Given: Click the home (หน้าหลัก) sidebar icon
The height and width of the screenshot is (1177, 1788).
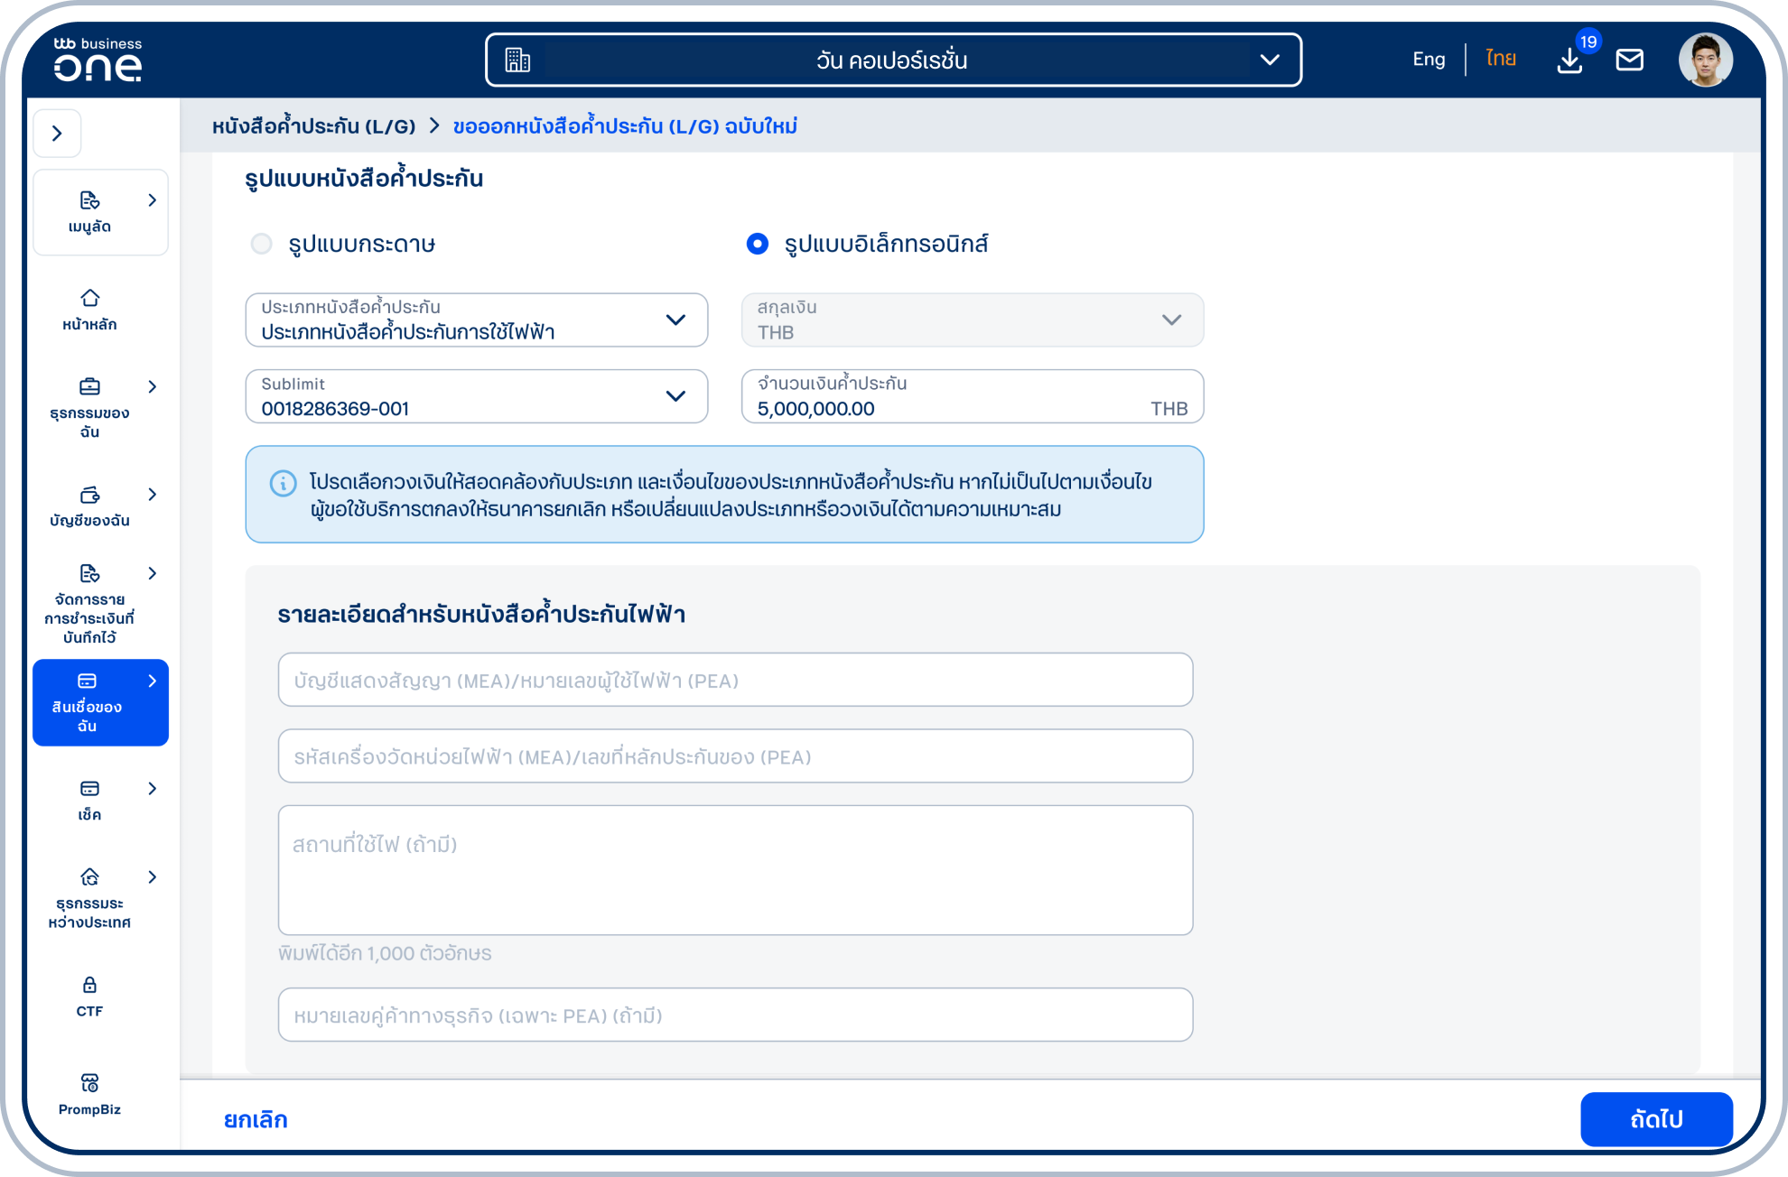Looking at the screenshot, I should click(89, 299).
